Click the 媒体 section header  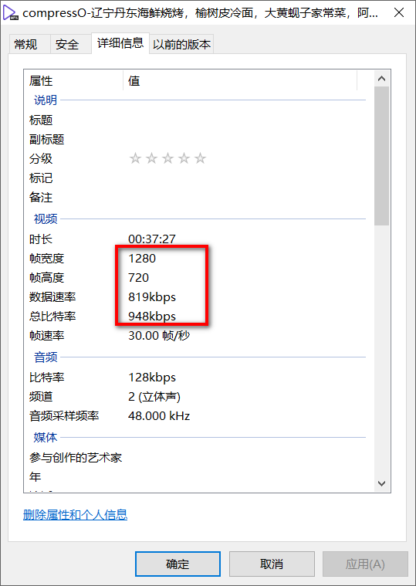(x=46, y=437)
